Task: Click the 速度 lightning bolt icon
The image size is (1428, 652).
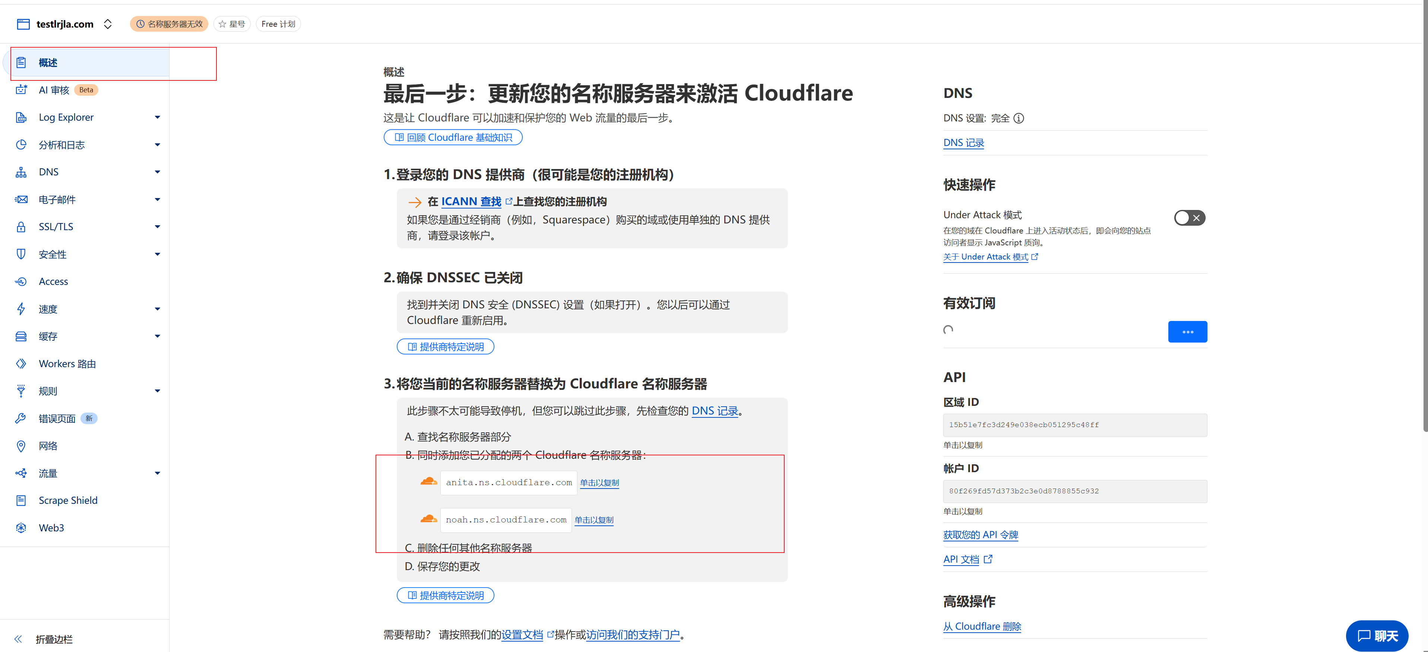Action: [x=21, y=309]
